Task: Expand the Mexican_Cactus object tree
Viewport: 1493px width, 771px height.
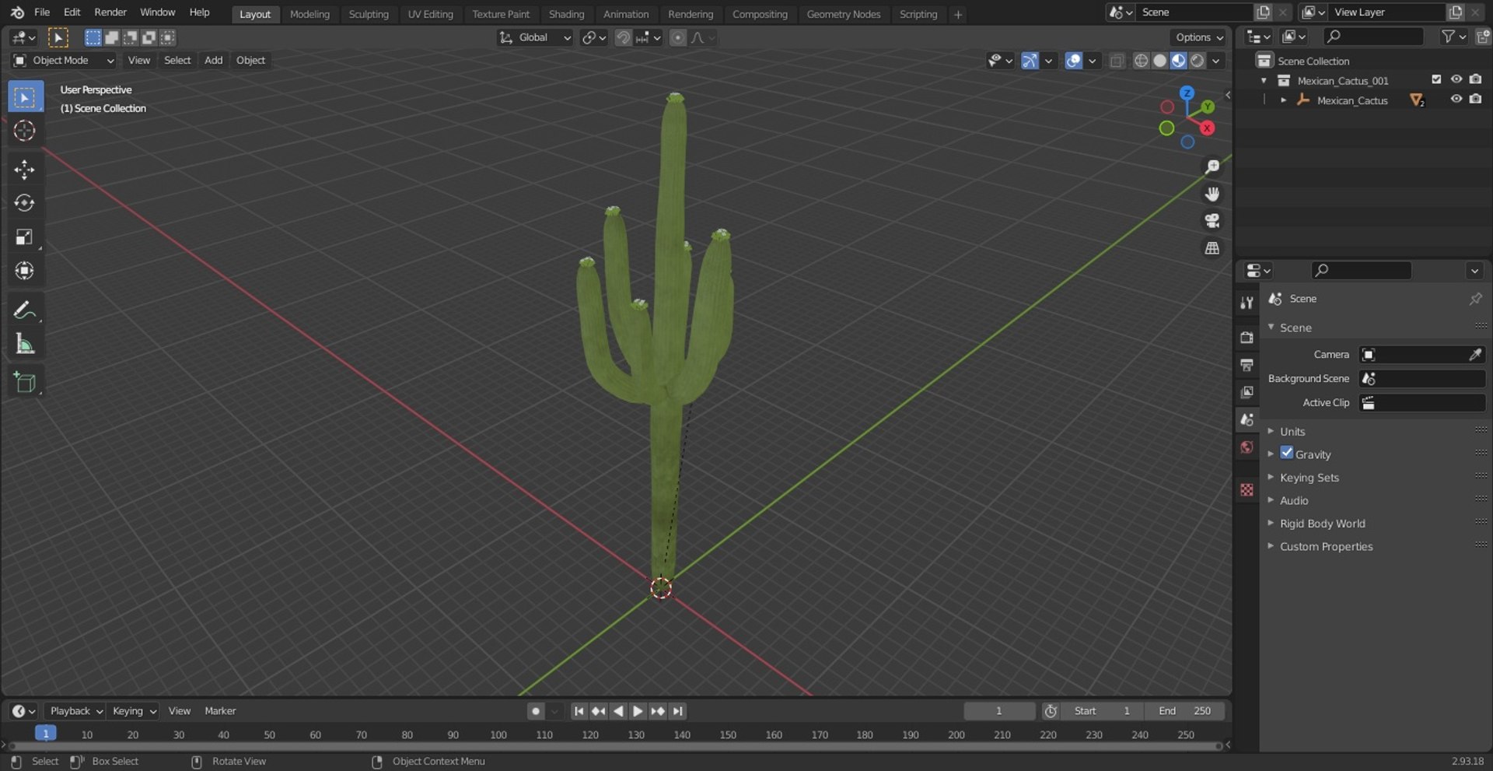Action: (x=1283, y=100)
